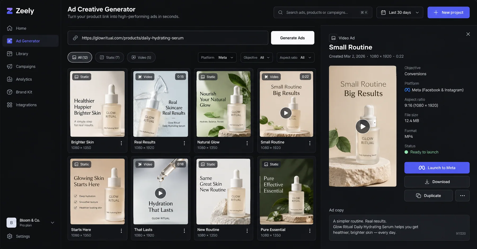Click the search ads input field
This screenshot has height=249, width=477.
click(x=323, y=12)
